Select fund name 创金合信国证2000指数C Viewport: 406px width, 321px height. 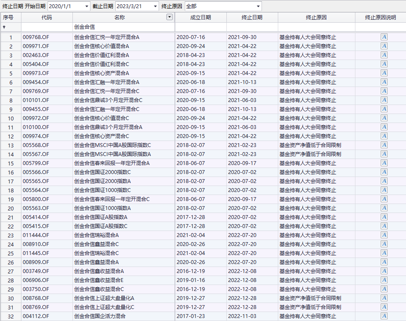click(x=102, y=172)
